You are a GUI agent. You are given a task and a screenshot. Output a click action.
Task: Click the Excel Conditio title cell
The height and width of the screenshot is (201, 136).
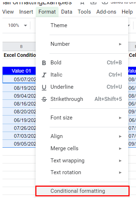(19, 55)
